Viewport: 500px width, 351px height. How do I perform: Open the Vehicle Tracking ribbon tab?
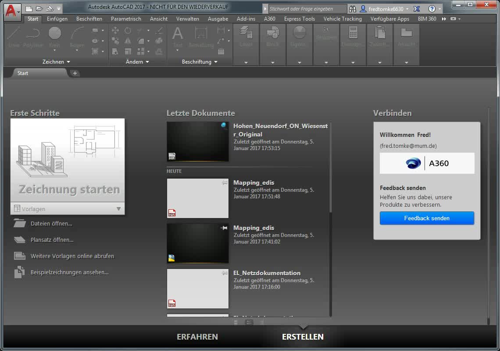[343, 19]
